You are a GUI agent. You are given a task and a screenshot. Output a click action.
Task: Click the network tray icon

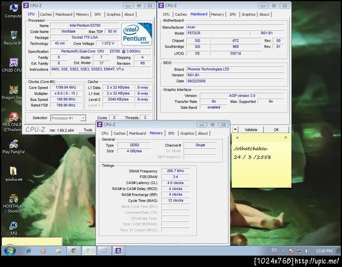pyautogui.click(x=299, y=251)
